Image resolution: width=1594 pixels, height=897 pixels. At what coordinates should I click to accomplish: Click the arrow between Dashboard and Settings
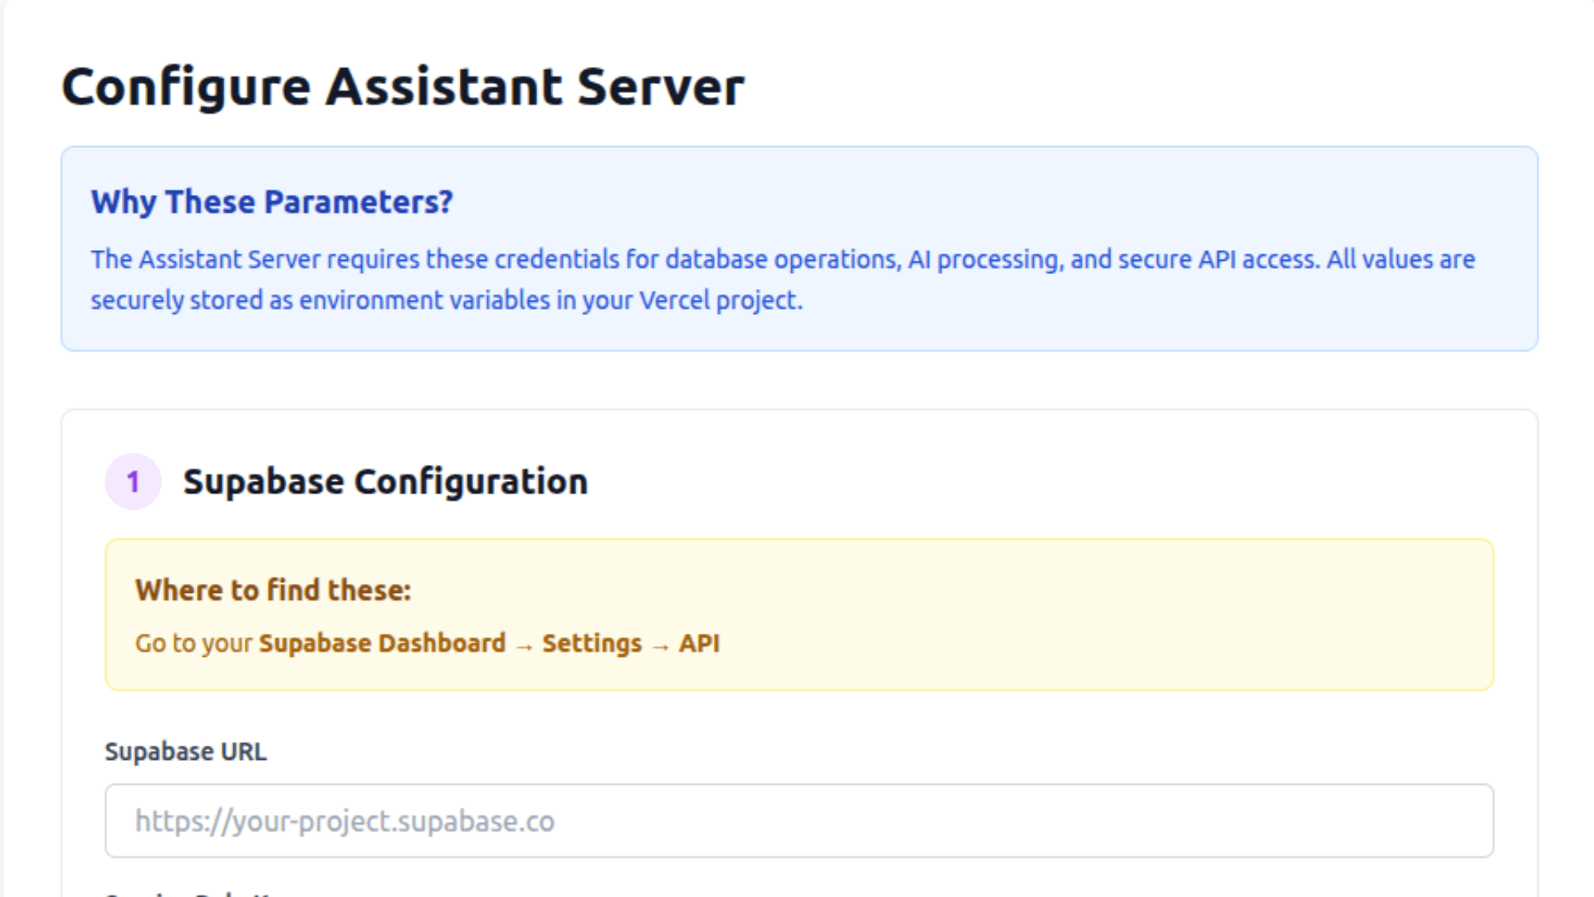[524, 645]
